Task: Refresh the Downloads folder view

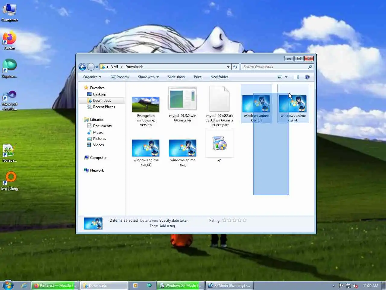Action: click(235, 67)
